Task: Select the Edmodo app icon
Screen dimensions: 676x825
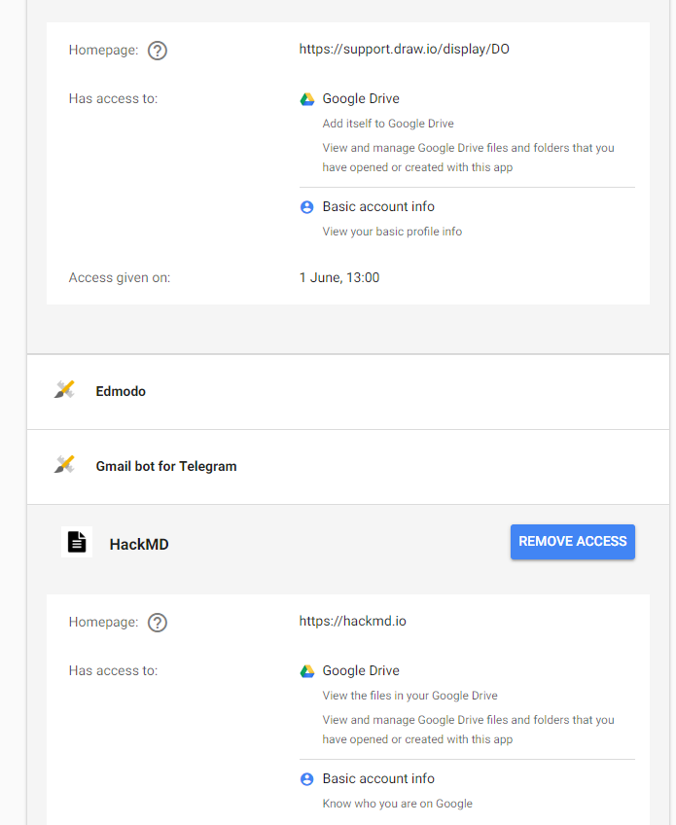Action: point(64,390)
